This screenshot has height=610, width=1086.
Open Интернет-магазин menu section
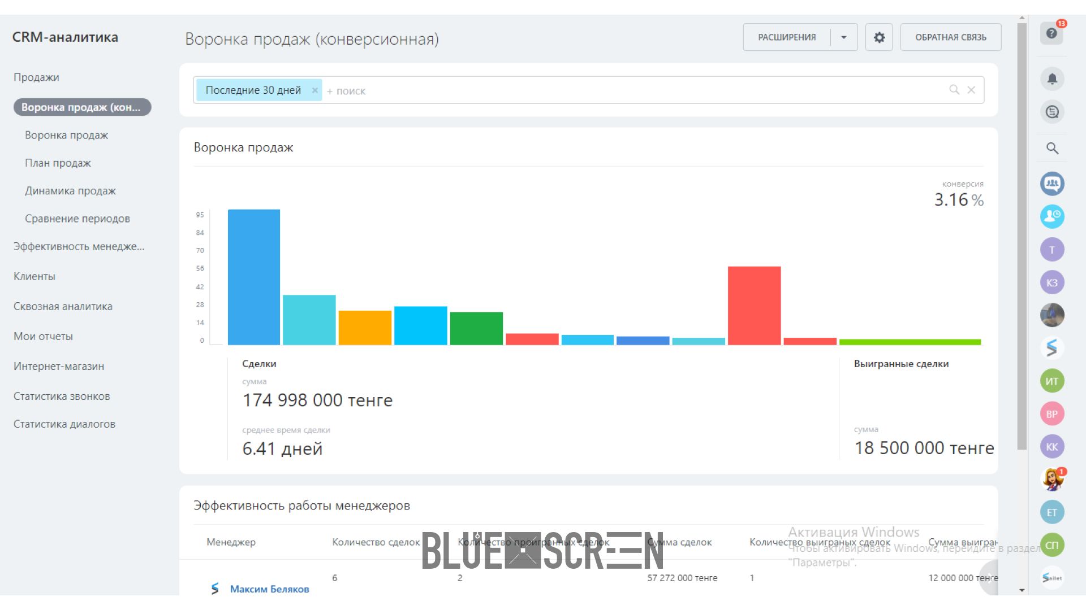(x=59, y=366)
